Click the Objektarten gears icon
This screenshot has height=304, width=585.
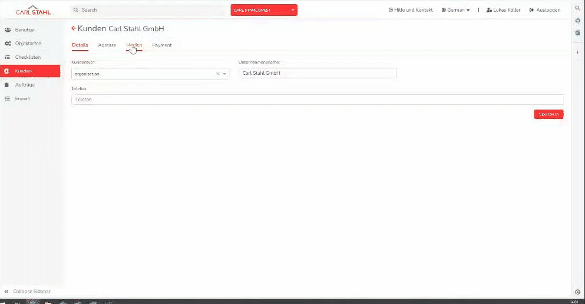pos(8,44)
